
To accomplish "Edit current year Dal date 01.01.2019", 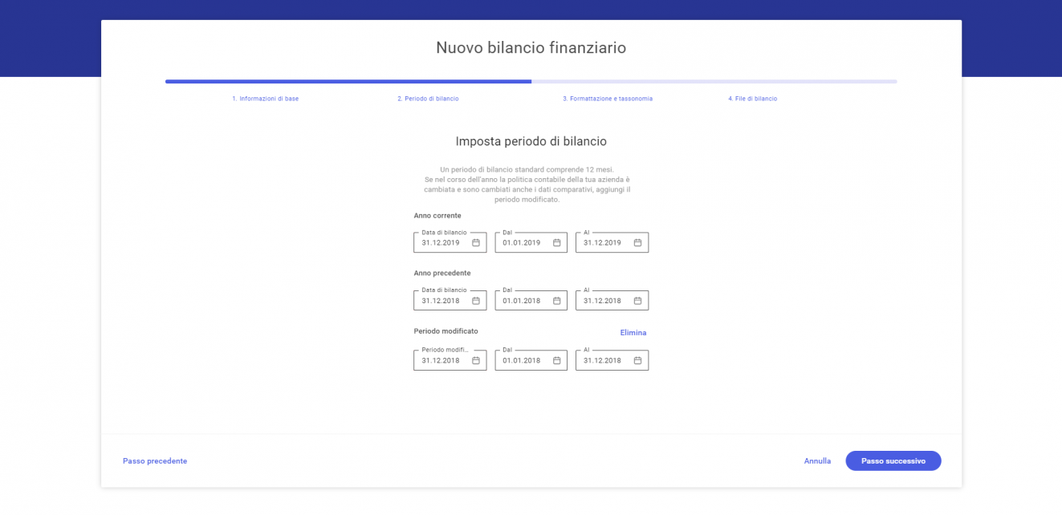I will 522,243.
